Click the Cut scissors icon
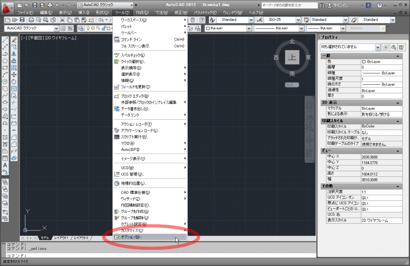The image size is (410, 266). (62, 20)
